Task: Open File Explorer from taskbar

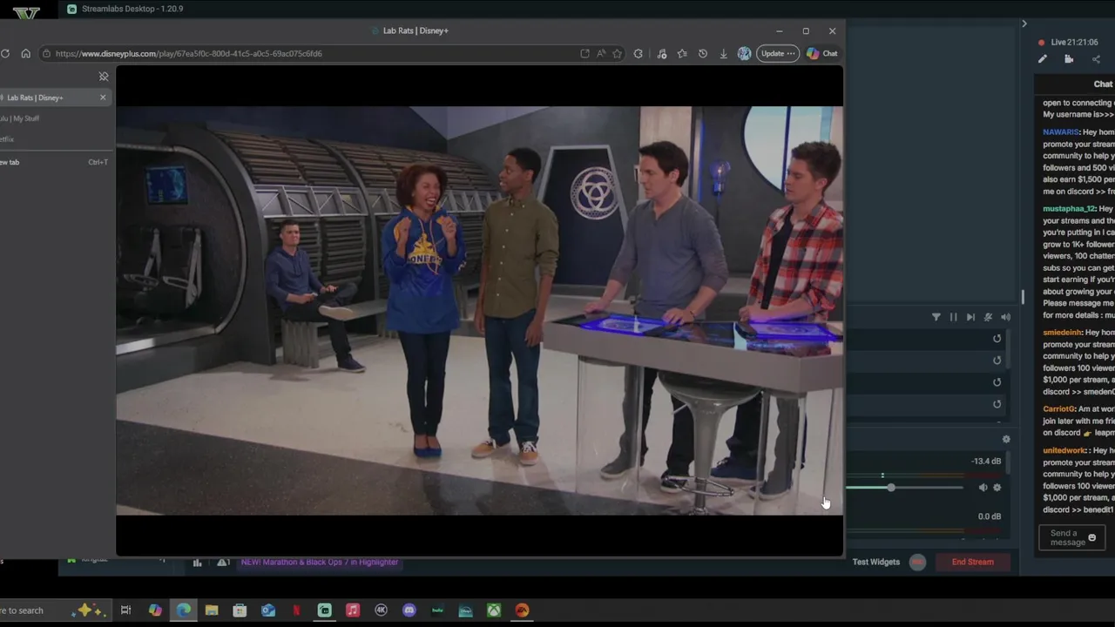Action: point(212,610)
